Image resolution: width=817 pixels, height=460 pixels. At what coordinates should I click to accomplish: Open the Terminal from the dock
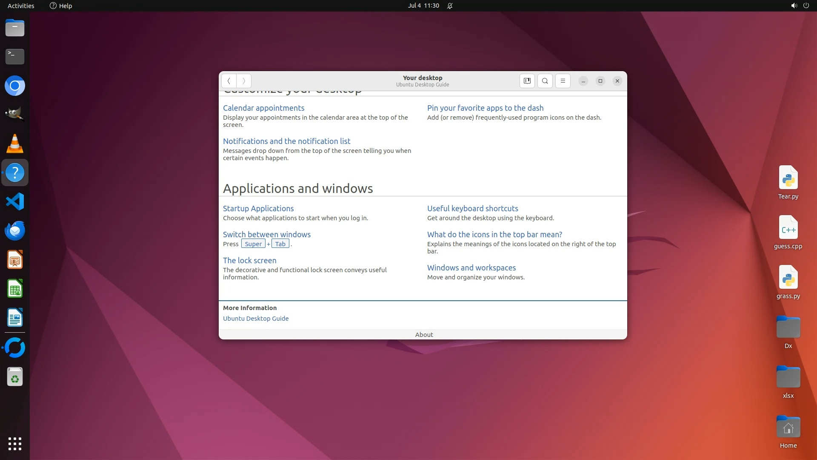coord(15,56)
